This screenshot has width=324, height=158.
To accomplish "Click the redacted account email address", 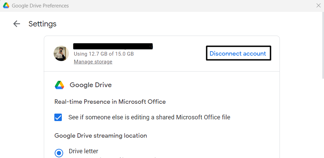I will (x=113, y=46).
